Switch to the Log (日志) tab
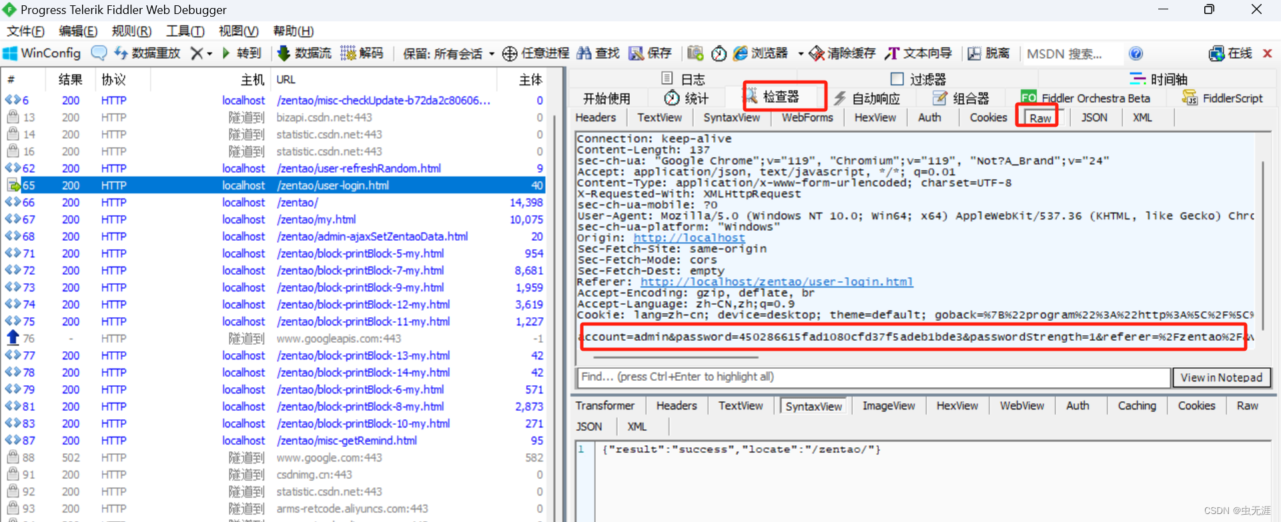This screenshot has height=522, width=1281. pyautogui.click(x=683, y=79)
